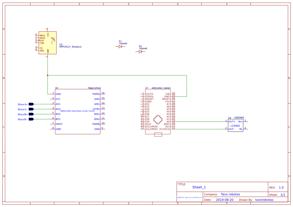Click the MotorA- net port flag

(31, 109)
